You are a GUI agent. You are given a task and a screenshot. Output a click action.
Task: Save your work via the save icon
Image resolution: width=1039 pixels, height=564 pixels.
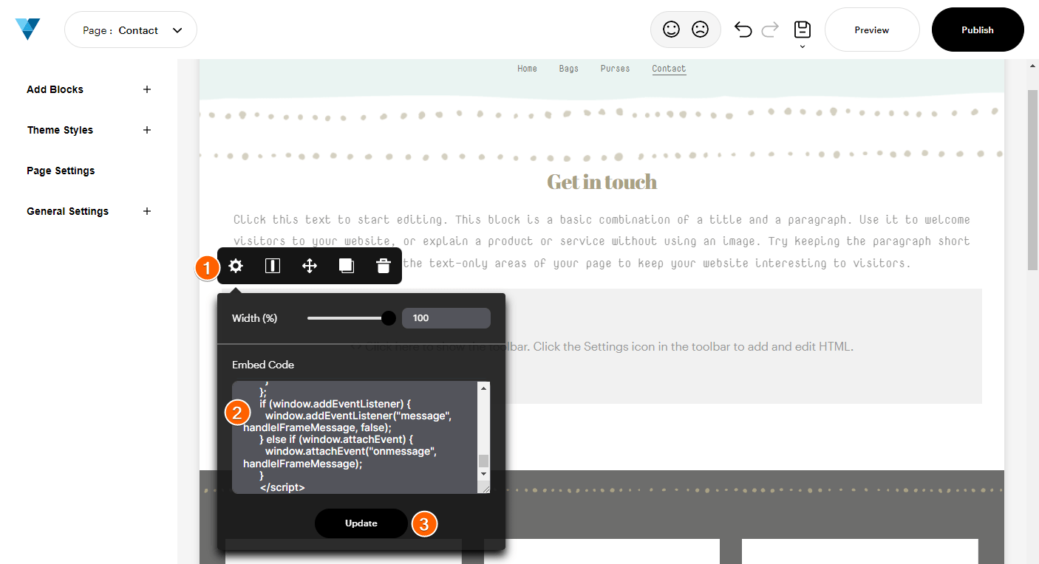tap(802, 30)
